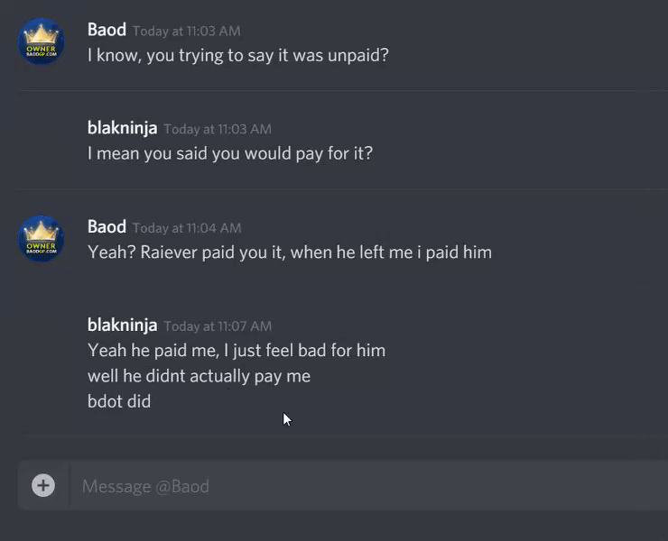
Task: Click divider line below Baod's first message
Action: 343,90
